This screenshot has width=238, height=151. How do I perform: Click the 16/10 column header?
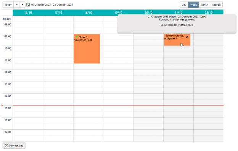(x=28, y=13)
